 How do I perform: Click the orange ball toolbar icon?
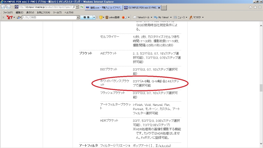tap(124, 17)
